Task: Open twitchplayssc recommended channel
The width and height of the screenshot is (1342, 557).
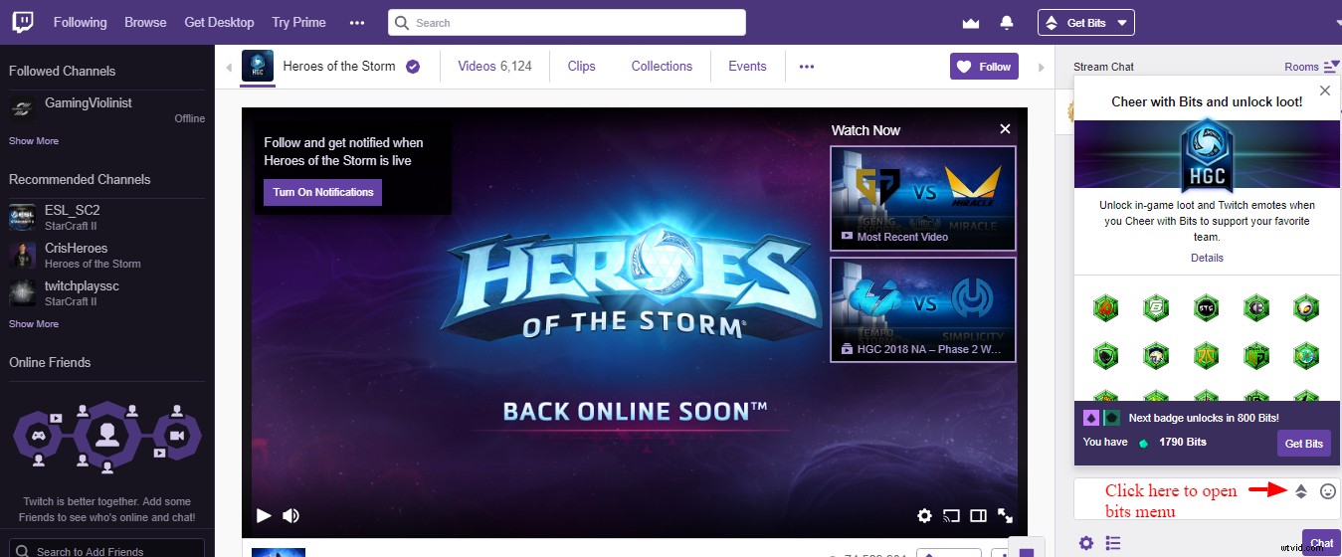Action: pos(106,292)
